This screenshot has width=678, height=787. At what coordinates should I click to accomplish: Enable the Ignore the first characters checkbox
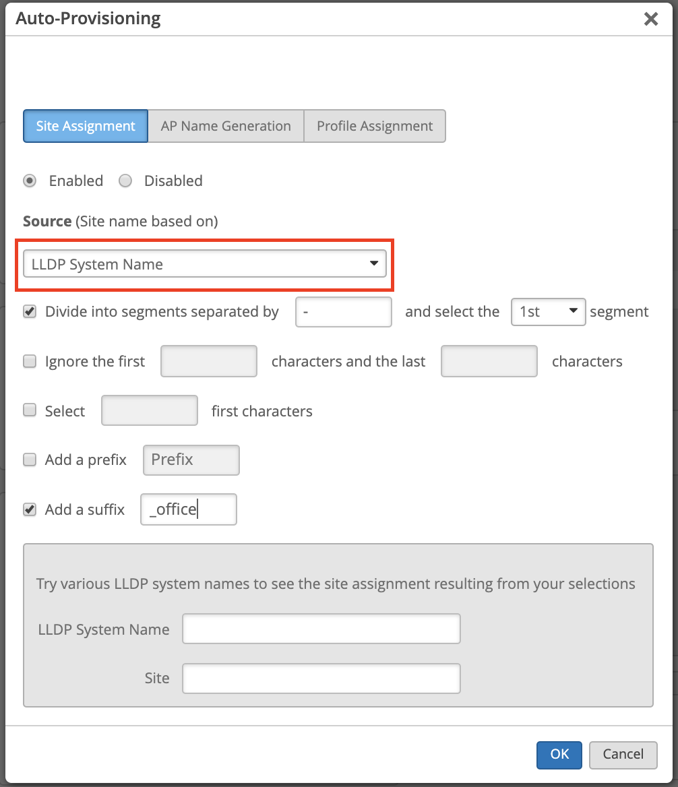point(30,361)
